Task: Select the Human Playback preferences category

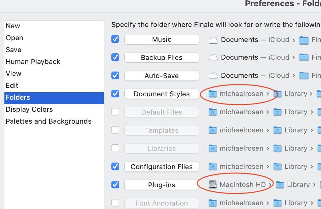Action: tap(33, 62)
